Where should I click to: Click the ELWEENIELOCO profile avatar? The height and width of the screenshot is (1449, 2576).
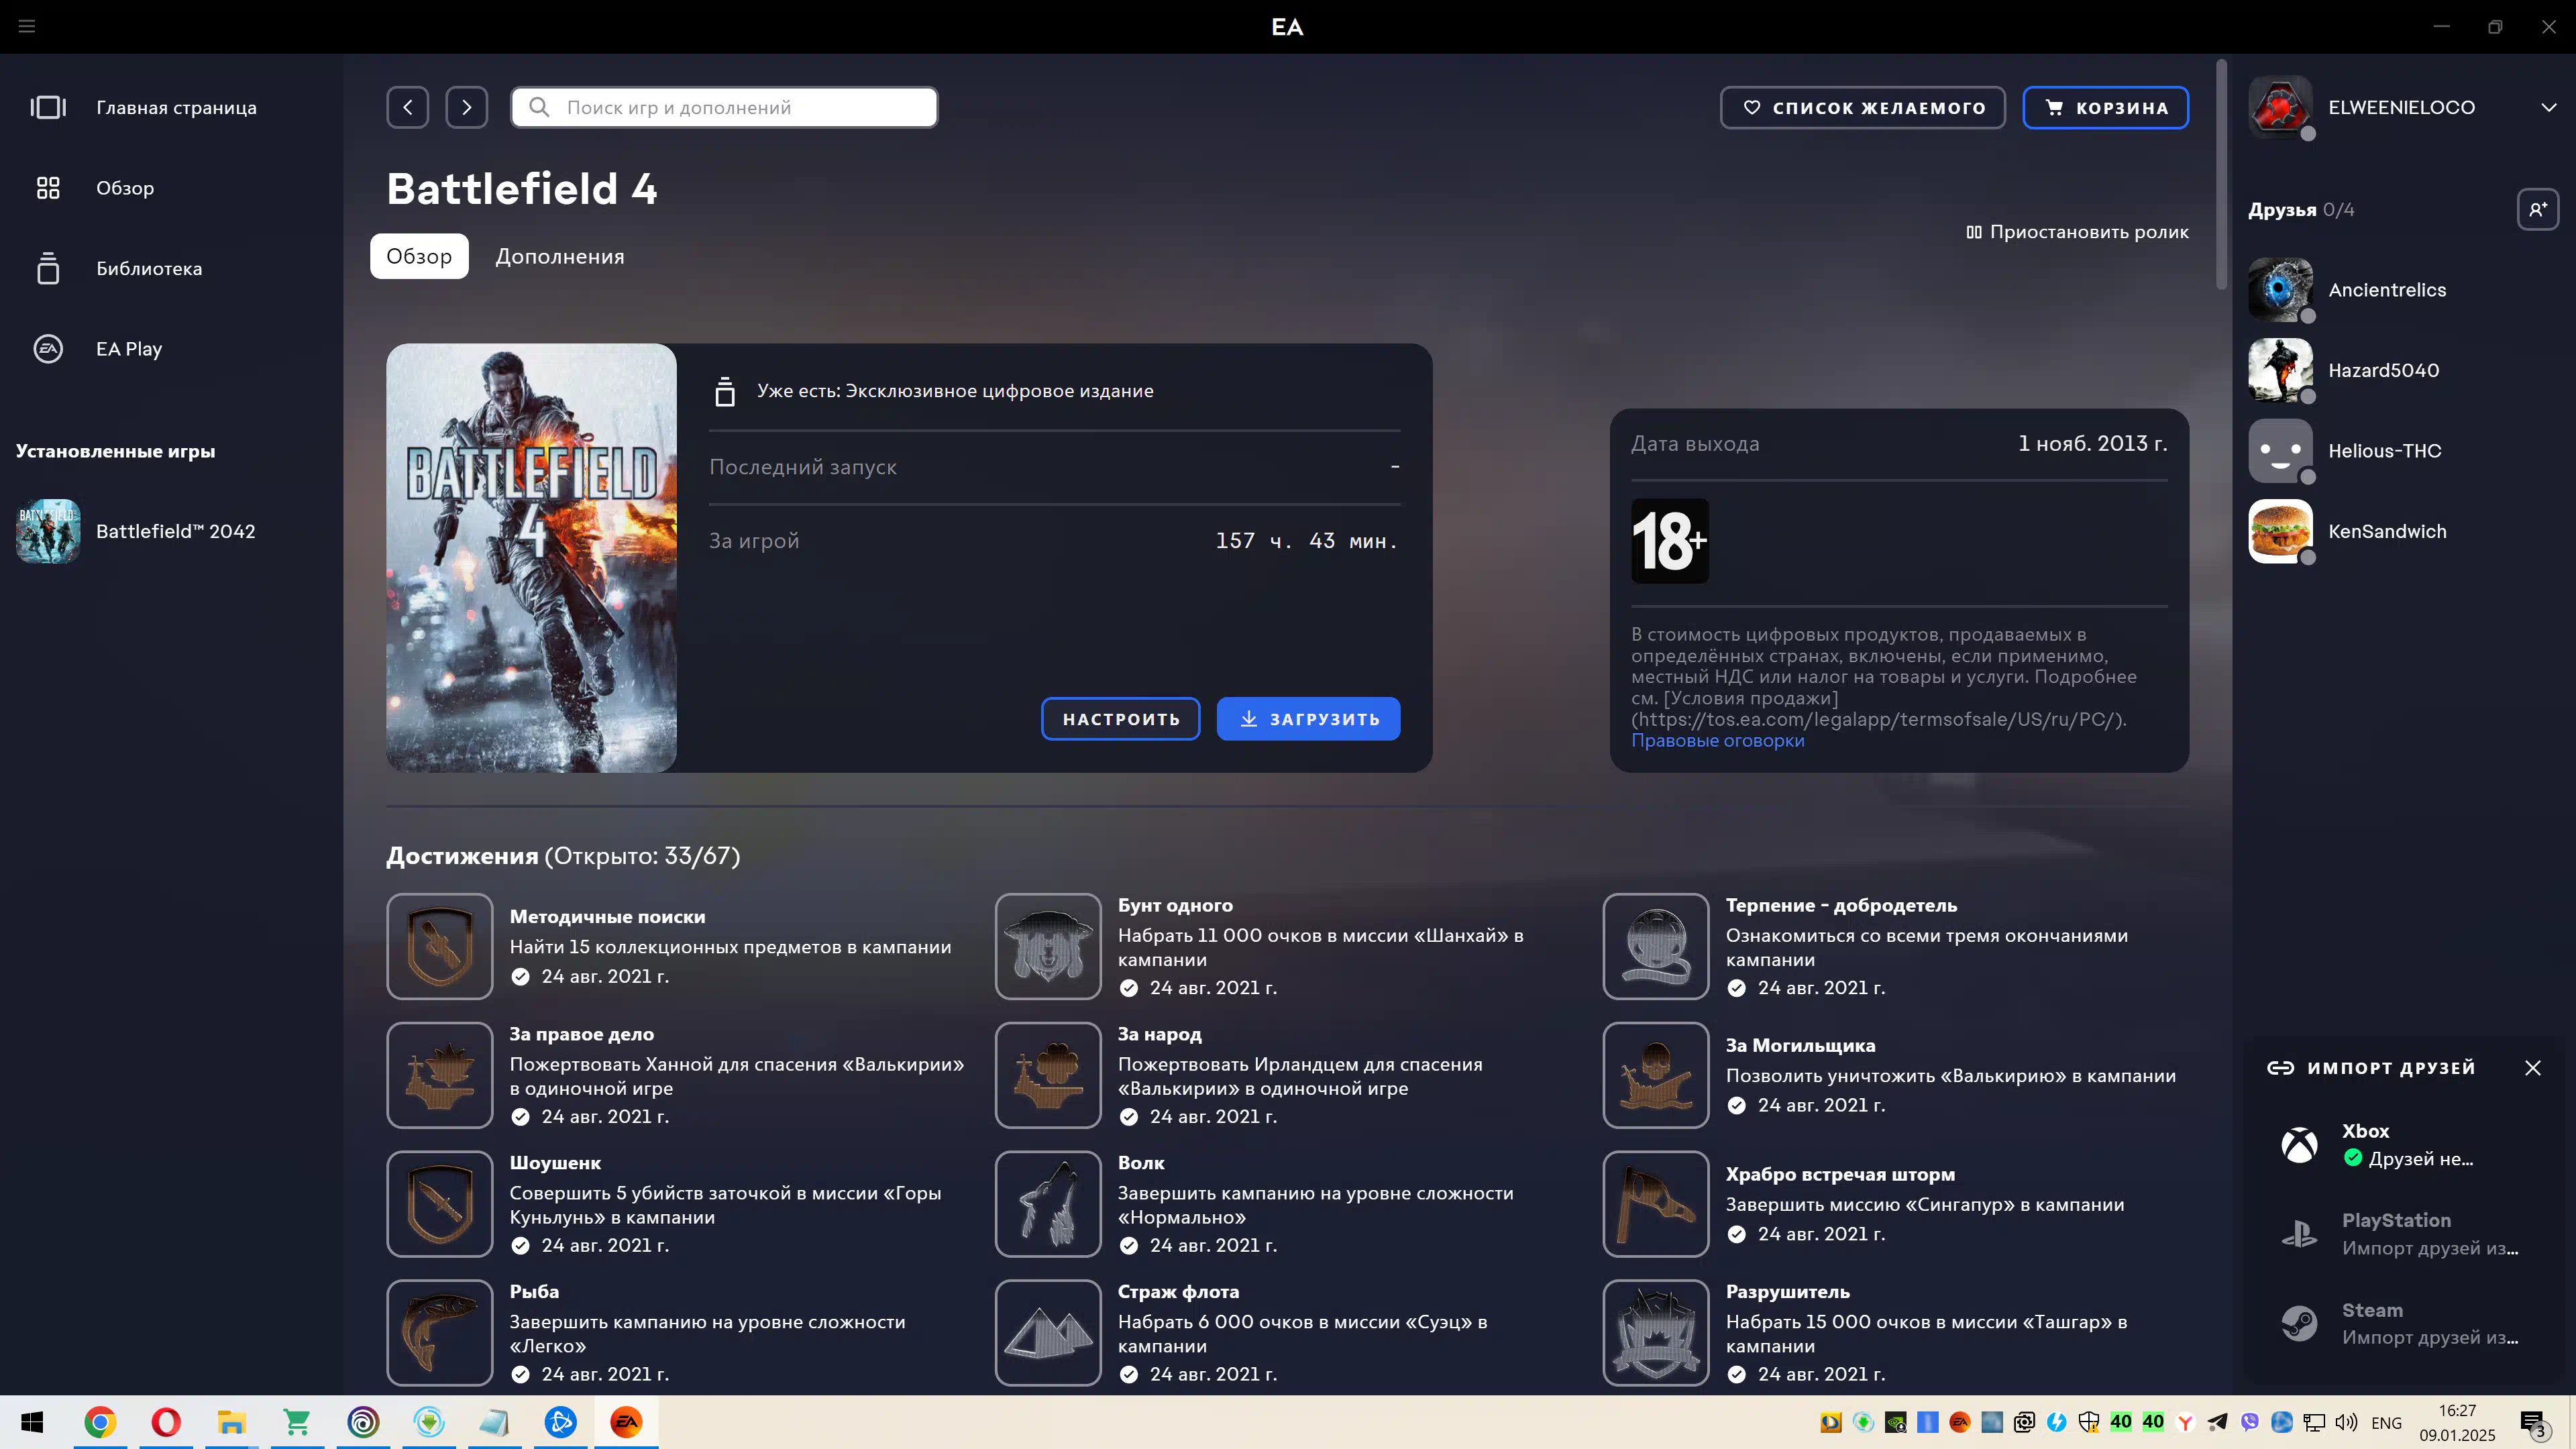2280,107
